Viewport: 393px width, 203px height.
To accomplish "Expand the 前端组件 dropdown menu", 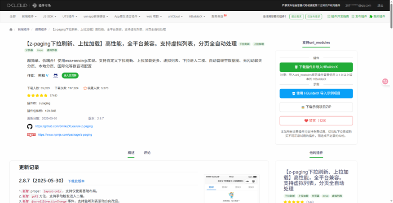I will 29,16.
